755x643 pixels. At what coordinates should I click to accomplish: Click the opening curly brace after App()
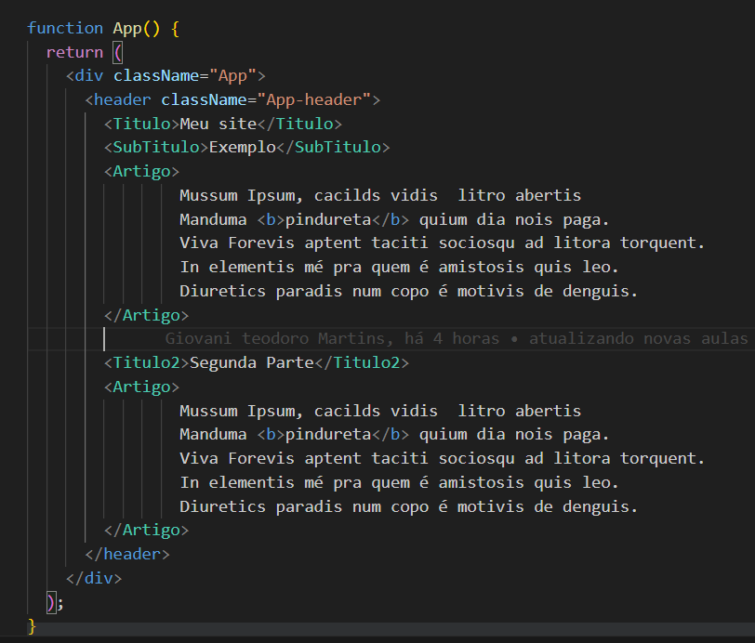coord(175,29)
